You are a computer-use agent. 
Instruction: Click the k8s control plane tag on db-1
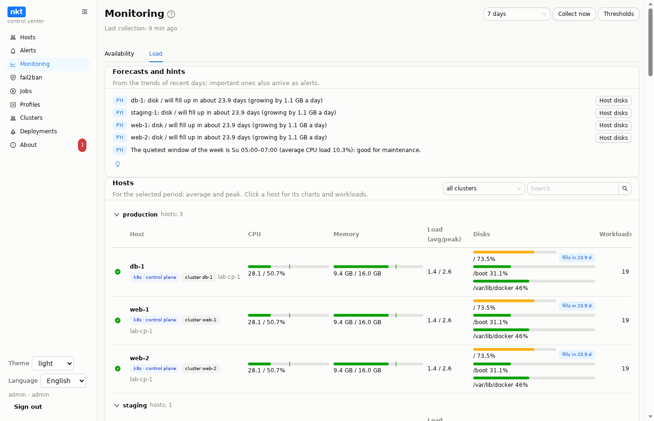[x=155, y=277]
